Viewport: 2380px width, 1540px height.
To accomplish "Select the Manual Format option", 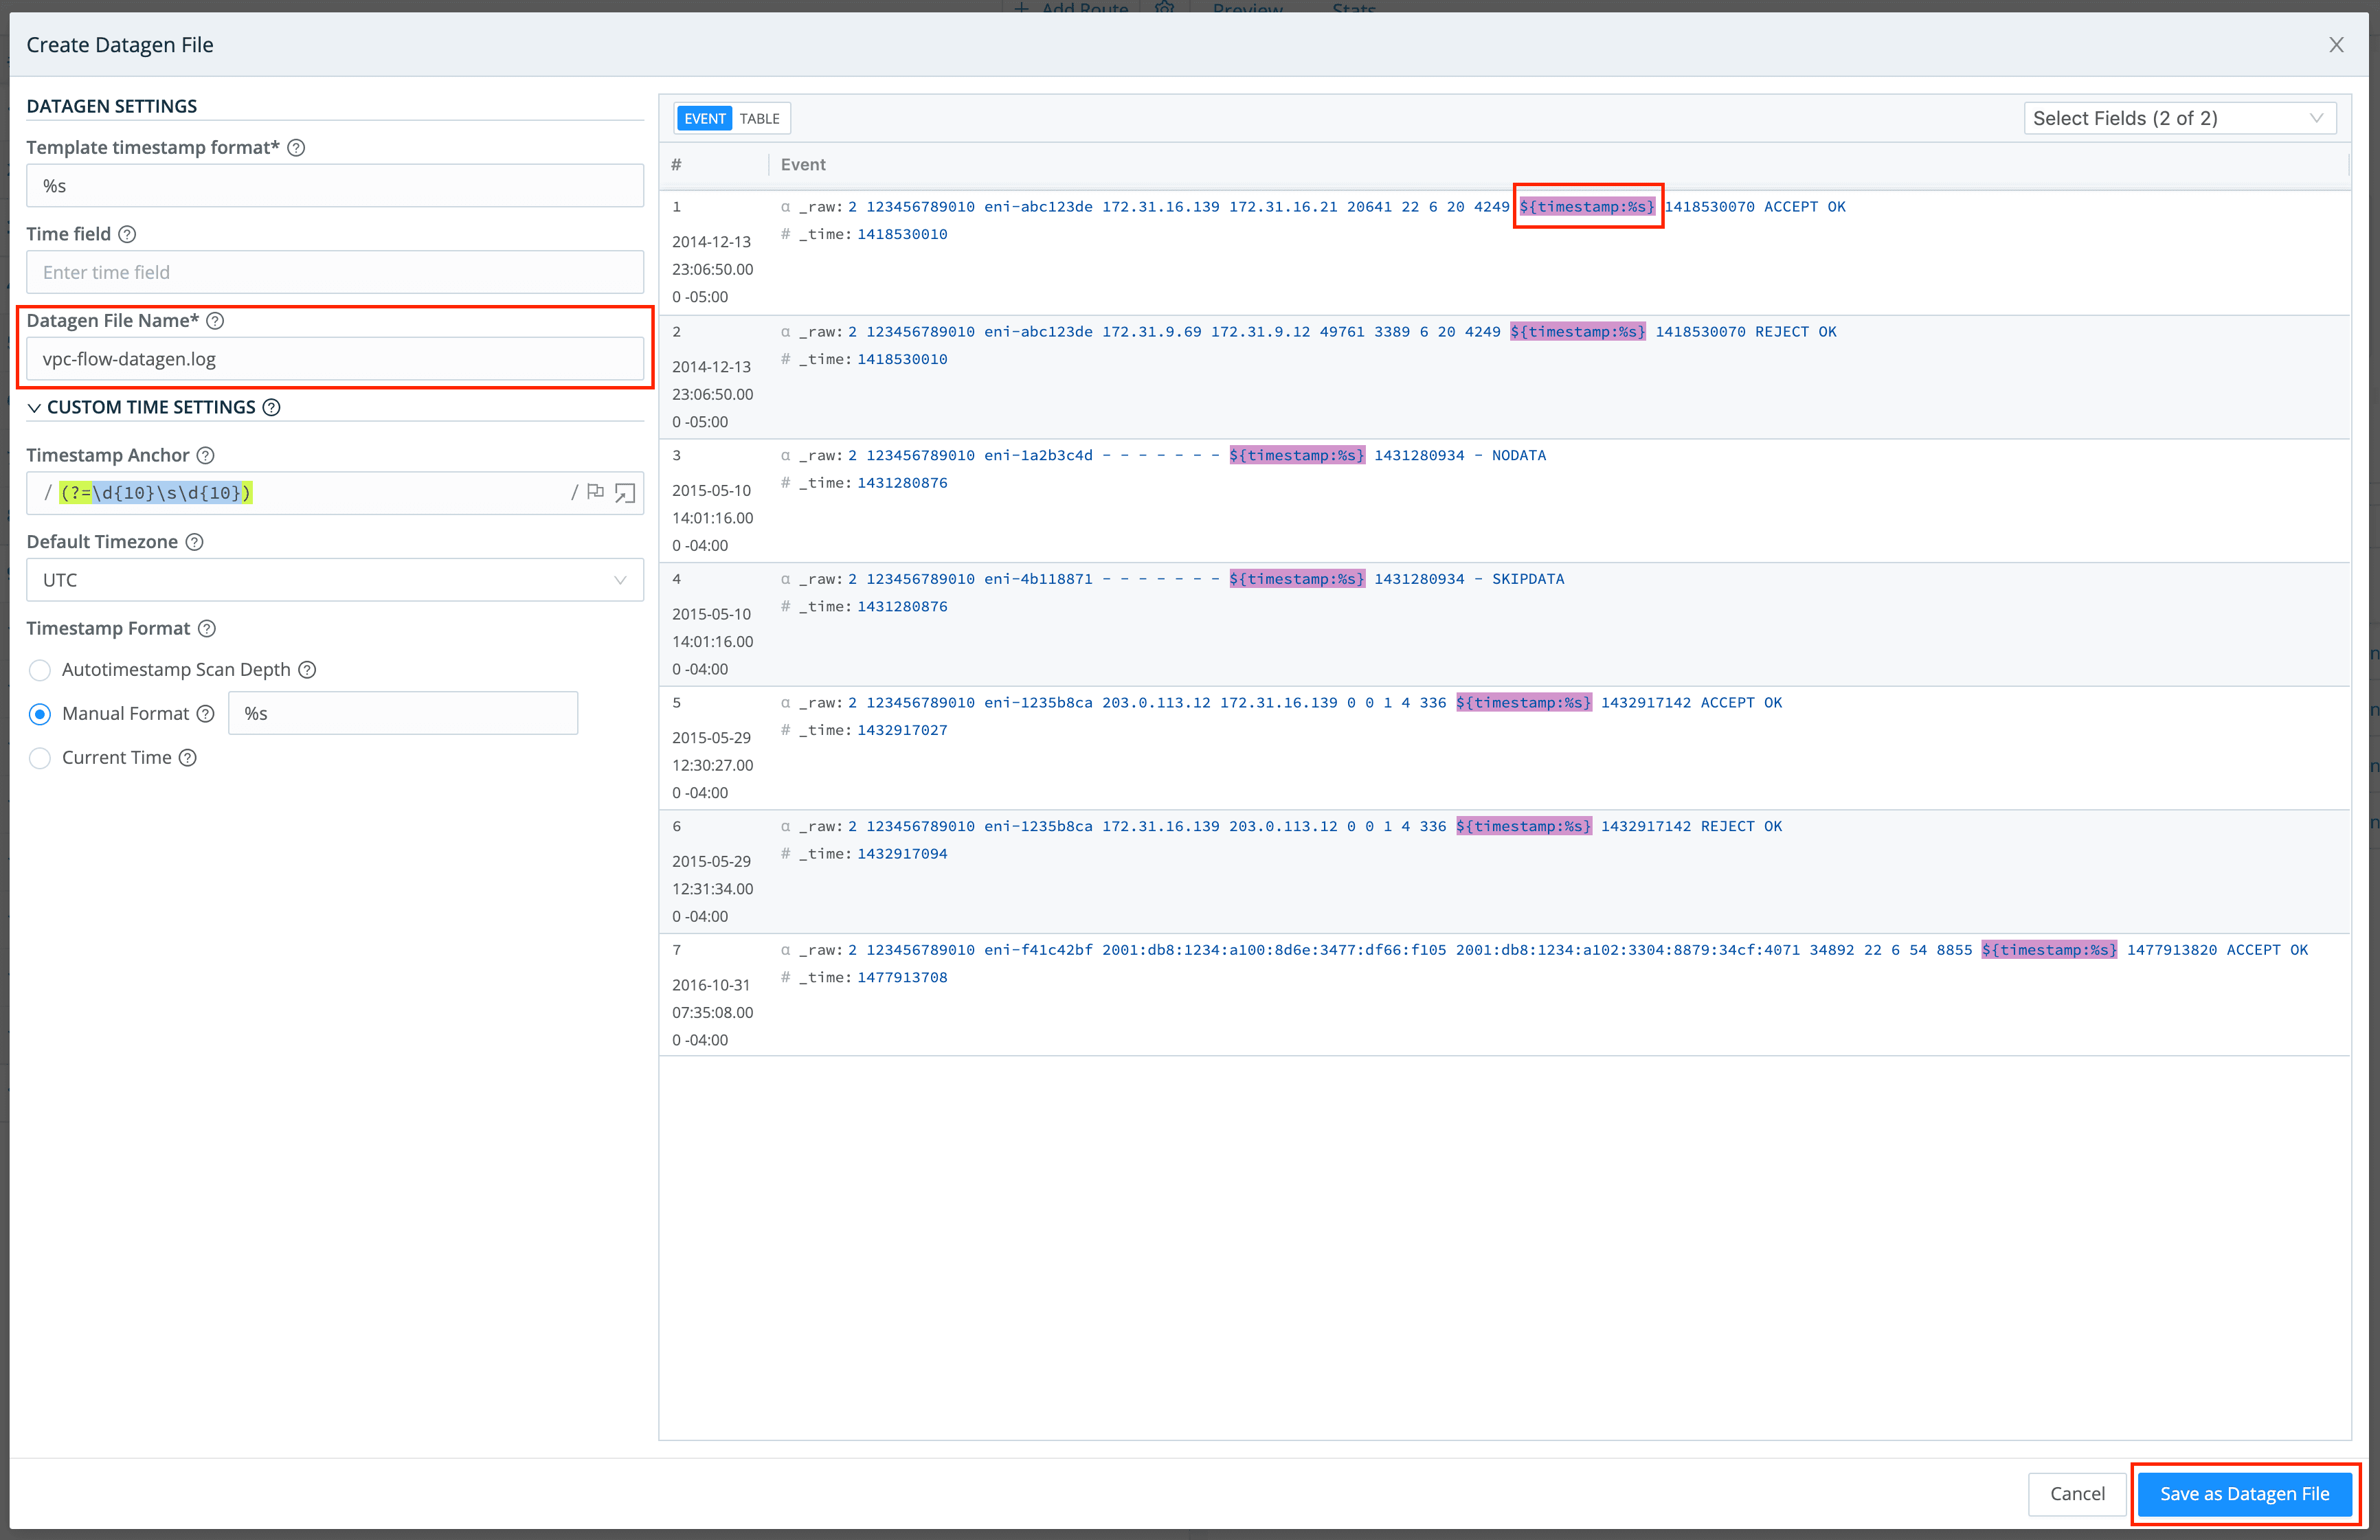I will (x=40, y=713).
